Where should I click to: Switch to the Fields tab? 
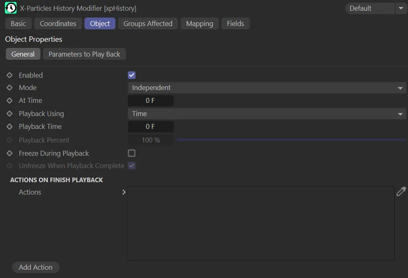point(235,24)
